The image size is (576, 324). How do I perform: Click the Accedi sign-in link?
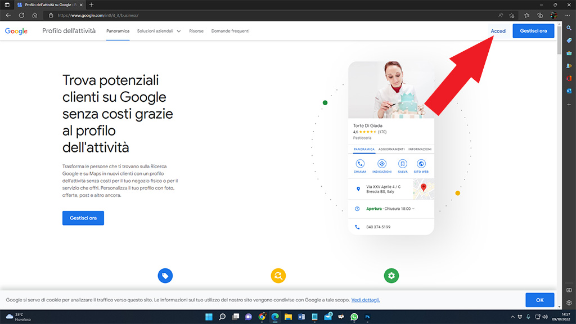(x=498, y=31)
